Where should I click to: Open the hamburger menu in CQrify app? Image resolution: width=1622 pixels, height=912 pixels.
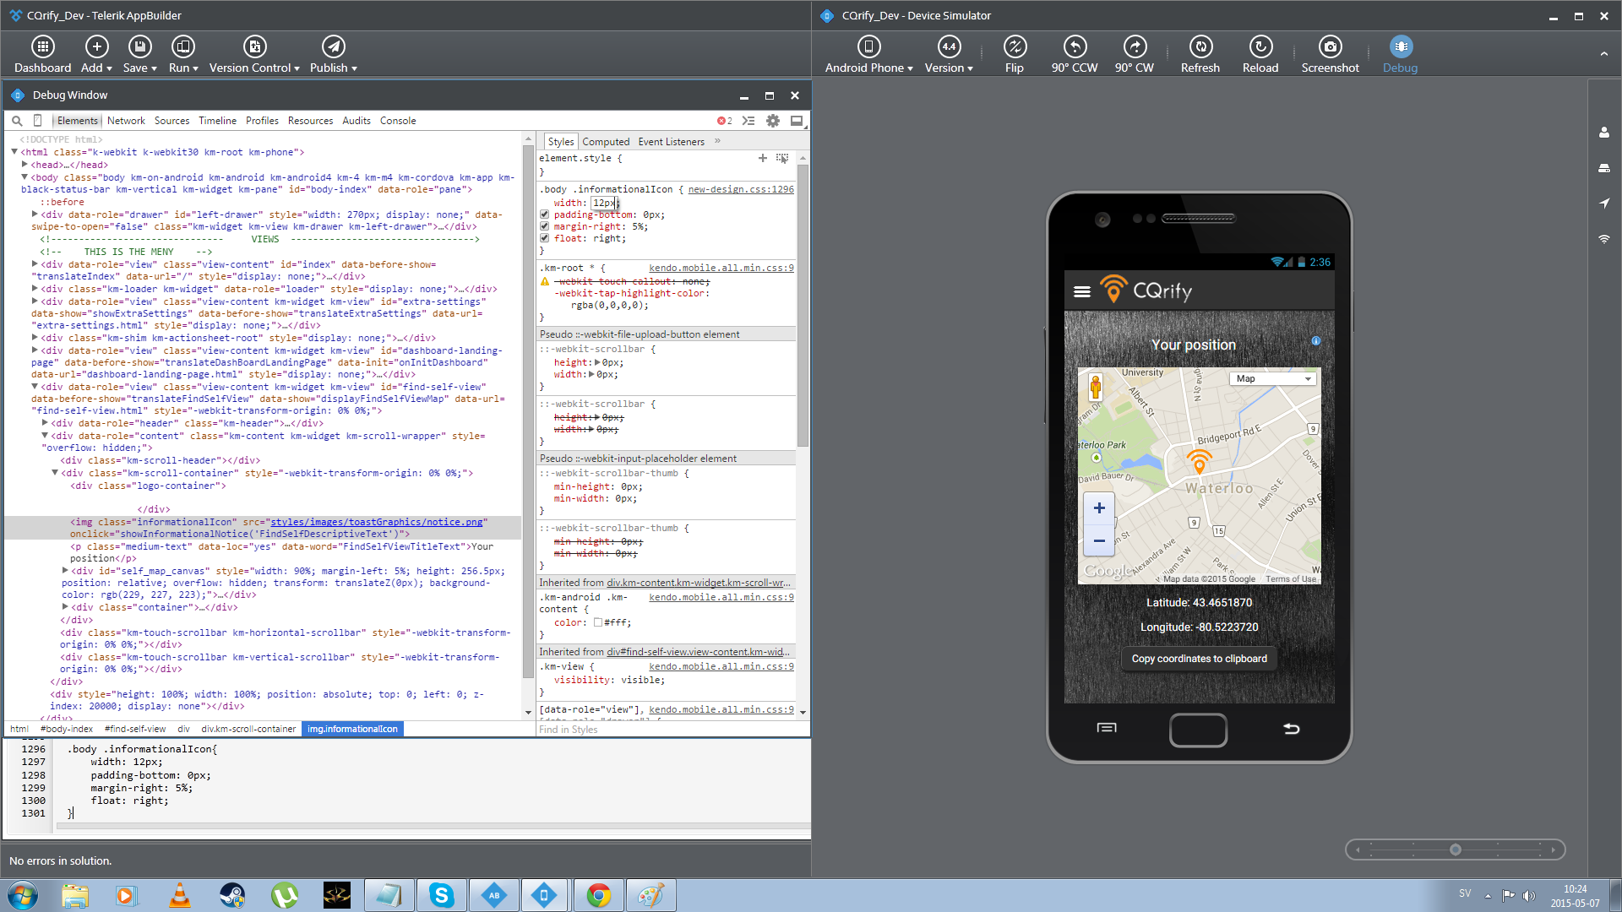coord(1082,291)
